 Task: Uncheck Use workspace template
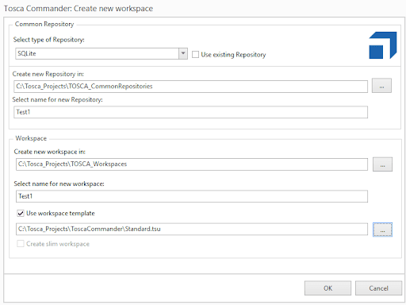point(21,213)
